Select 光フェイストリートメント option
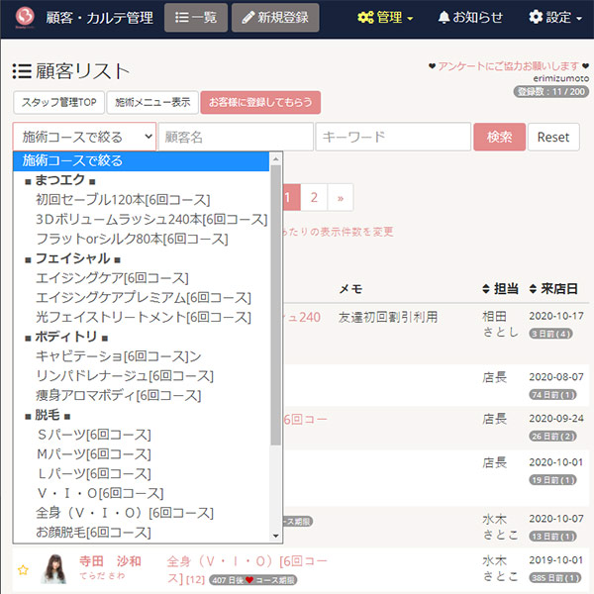 [x=141, y=318]
